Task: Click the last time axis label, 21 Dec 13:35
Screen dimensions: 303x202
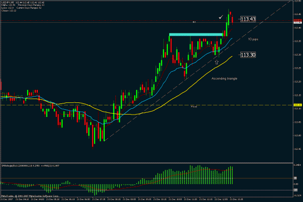Action: tap(236, 199)
